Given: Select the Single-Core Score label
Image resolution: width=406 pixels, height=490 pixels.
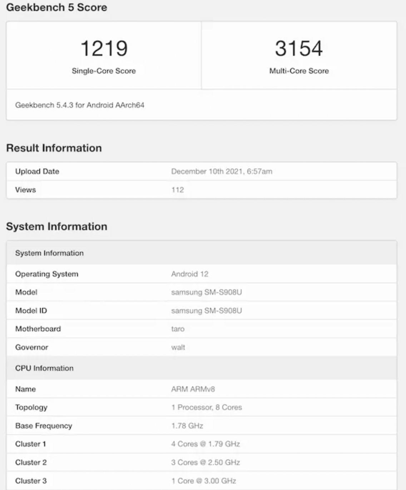Looking at the screenshot, I should pyautogui.click(x=104, y=71).
